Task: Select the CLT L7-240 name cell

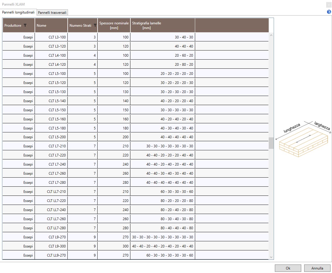Action: 51,164
